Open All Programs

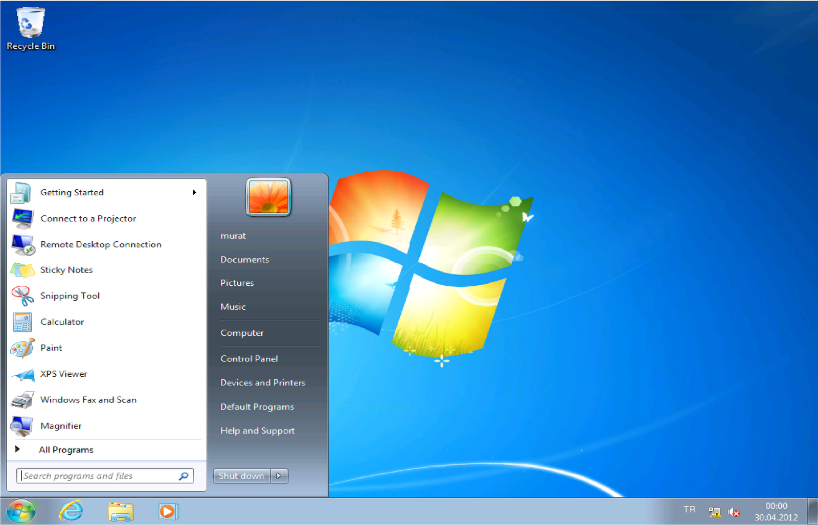[65, 449]
